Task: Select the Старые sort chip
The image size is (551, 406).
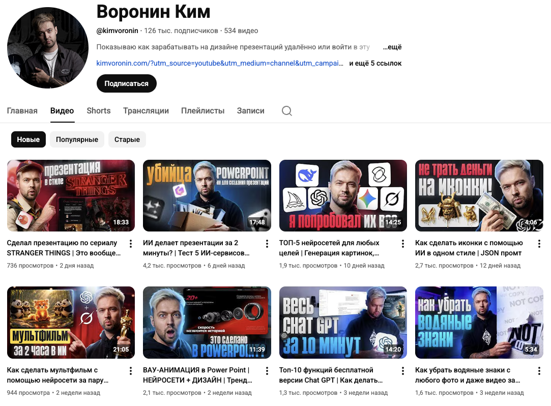Action: [127, 139]
